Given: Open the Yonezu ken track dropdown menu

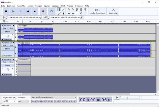Looking at the screenshot, I should [14, 43].
